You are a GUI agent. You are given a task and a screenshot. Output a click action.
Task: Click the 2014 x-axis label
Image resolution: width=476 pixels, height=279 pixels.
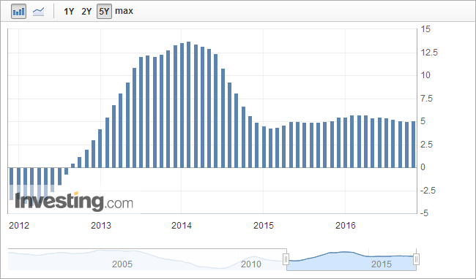point(182,226)
